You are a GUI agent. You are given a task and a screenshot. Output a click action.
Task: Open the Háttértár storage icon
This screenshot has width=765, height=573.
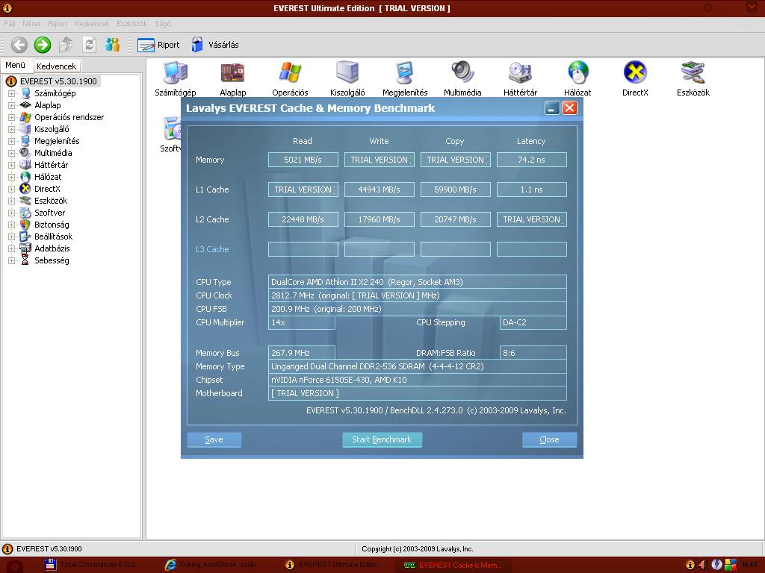click(x=520, y=79)
